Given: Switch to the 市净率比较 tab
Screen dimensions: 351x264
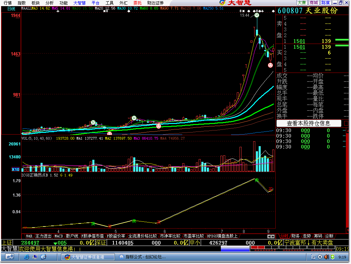Looking at the screenshot, I should (170, 236).
